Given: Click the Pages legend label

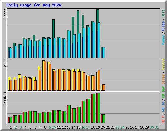Looking at the screenshot, I should coord(163,40).
